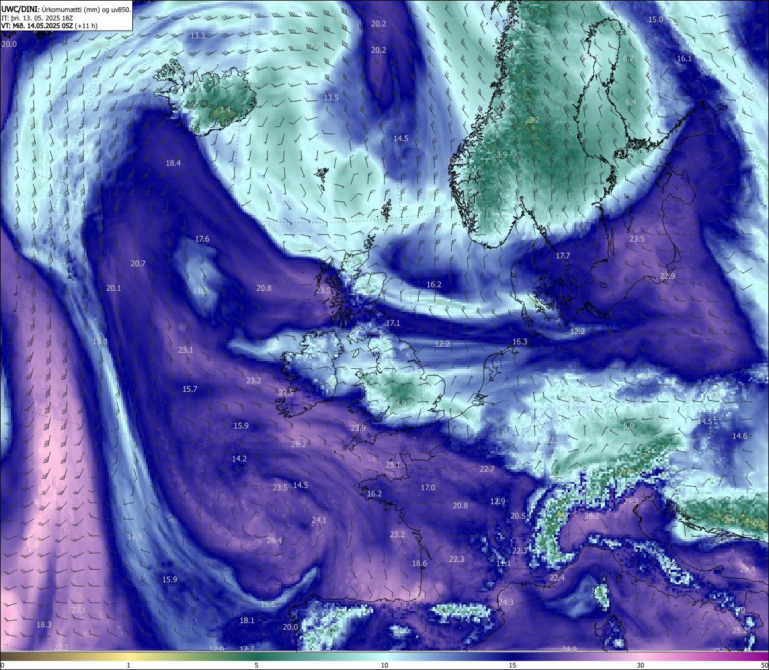The height and width of the screenshot is (670, 769).
Task: Select the 22.9 value near the Baltic
Action: point(667,276)
